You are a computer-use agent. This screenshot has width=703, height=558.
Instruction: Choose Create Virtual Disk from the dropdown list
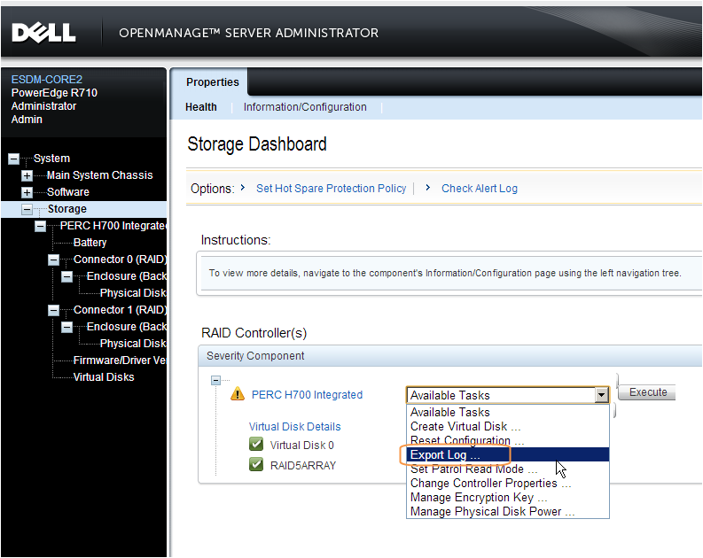(x=507, y=426)
